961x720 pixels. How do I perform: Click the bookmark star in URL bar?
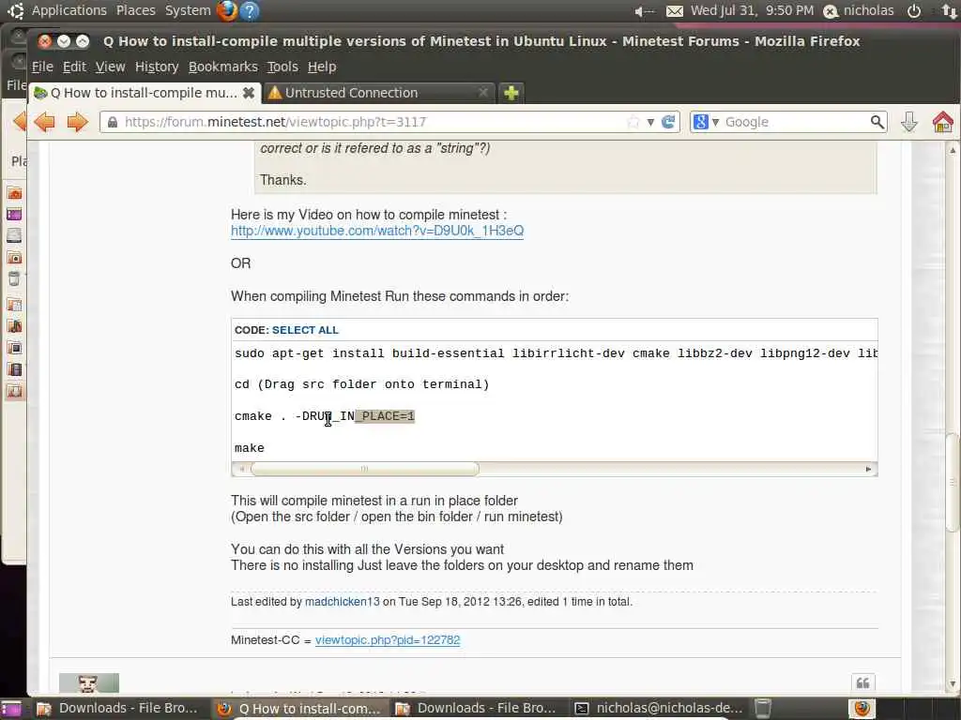633,122
